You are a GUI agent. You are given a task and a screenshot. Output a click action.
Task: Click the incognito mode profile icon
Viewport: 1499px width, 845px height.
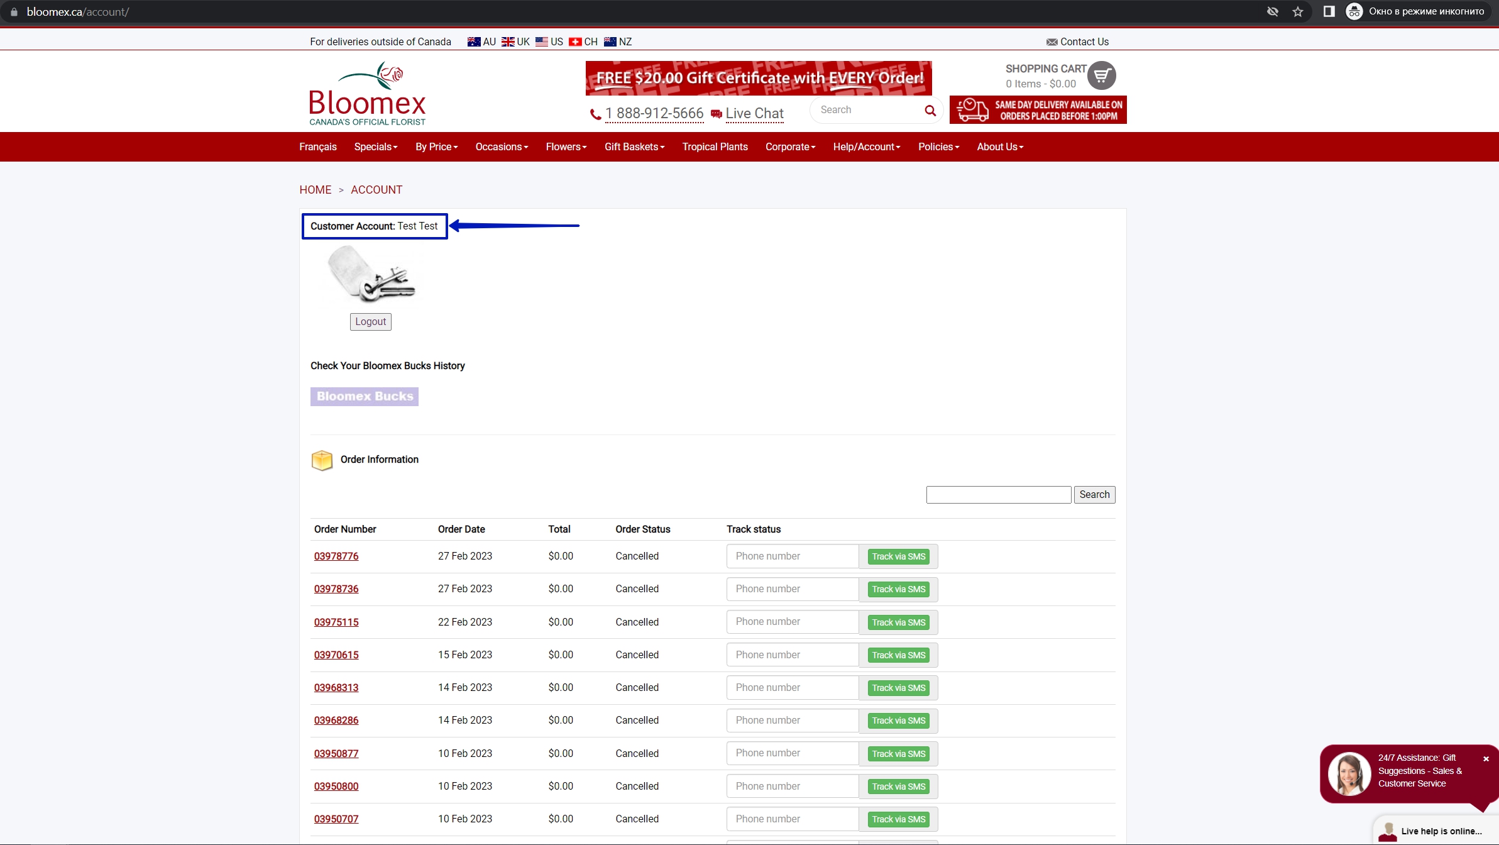tap(1354, 12)
